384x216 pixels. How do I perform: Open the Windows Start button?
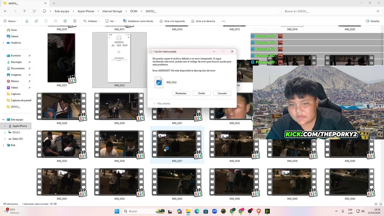[x=117, y=211]
